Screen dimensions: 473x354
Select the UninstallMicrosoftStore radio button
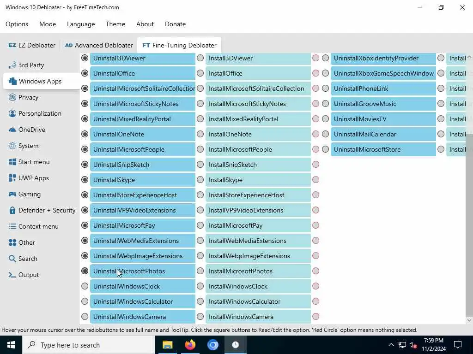[x=326, y=149]
